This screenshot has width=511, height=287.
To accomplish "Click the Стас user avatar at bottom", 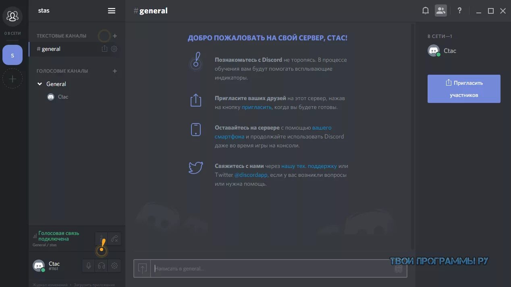I will [39, 266].
